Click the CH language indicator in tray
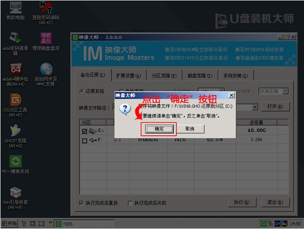304x229 pixels. [277, 224]
